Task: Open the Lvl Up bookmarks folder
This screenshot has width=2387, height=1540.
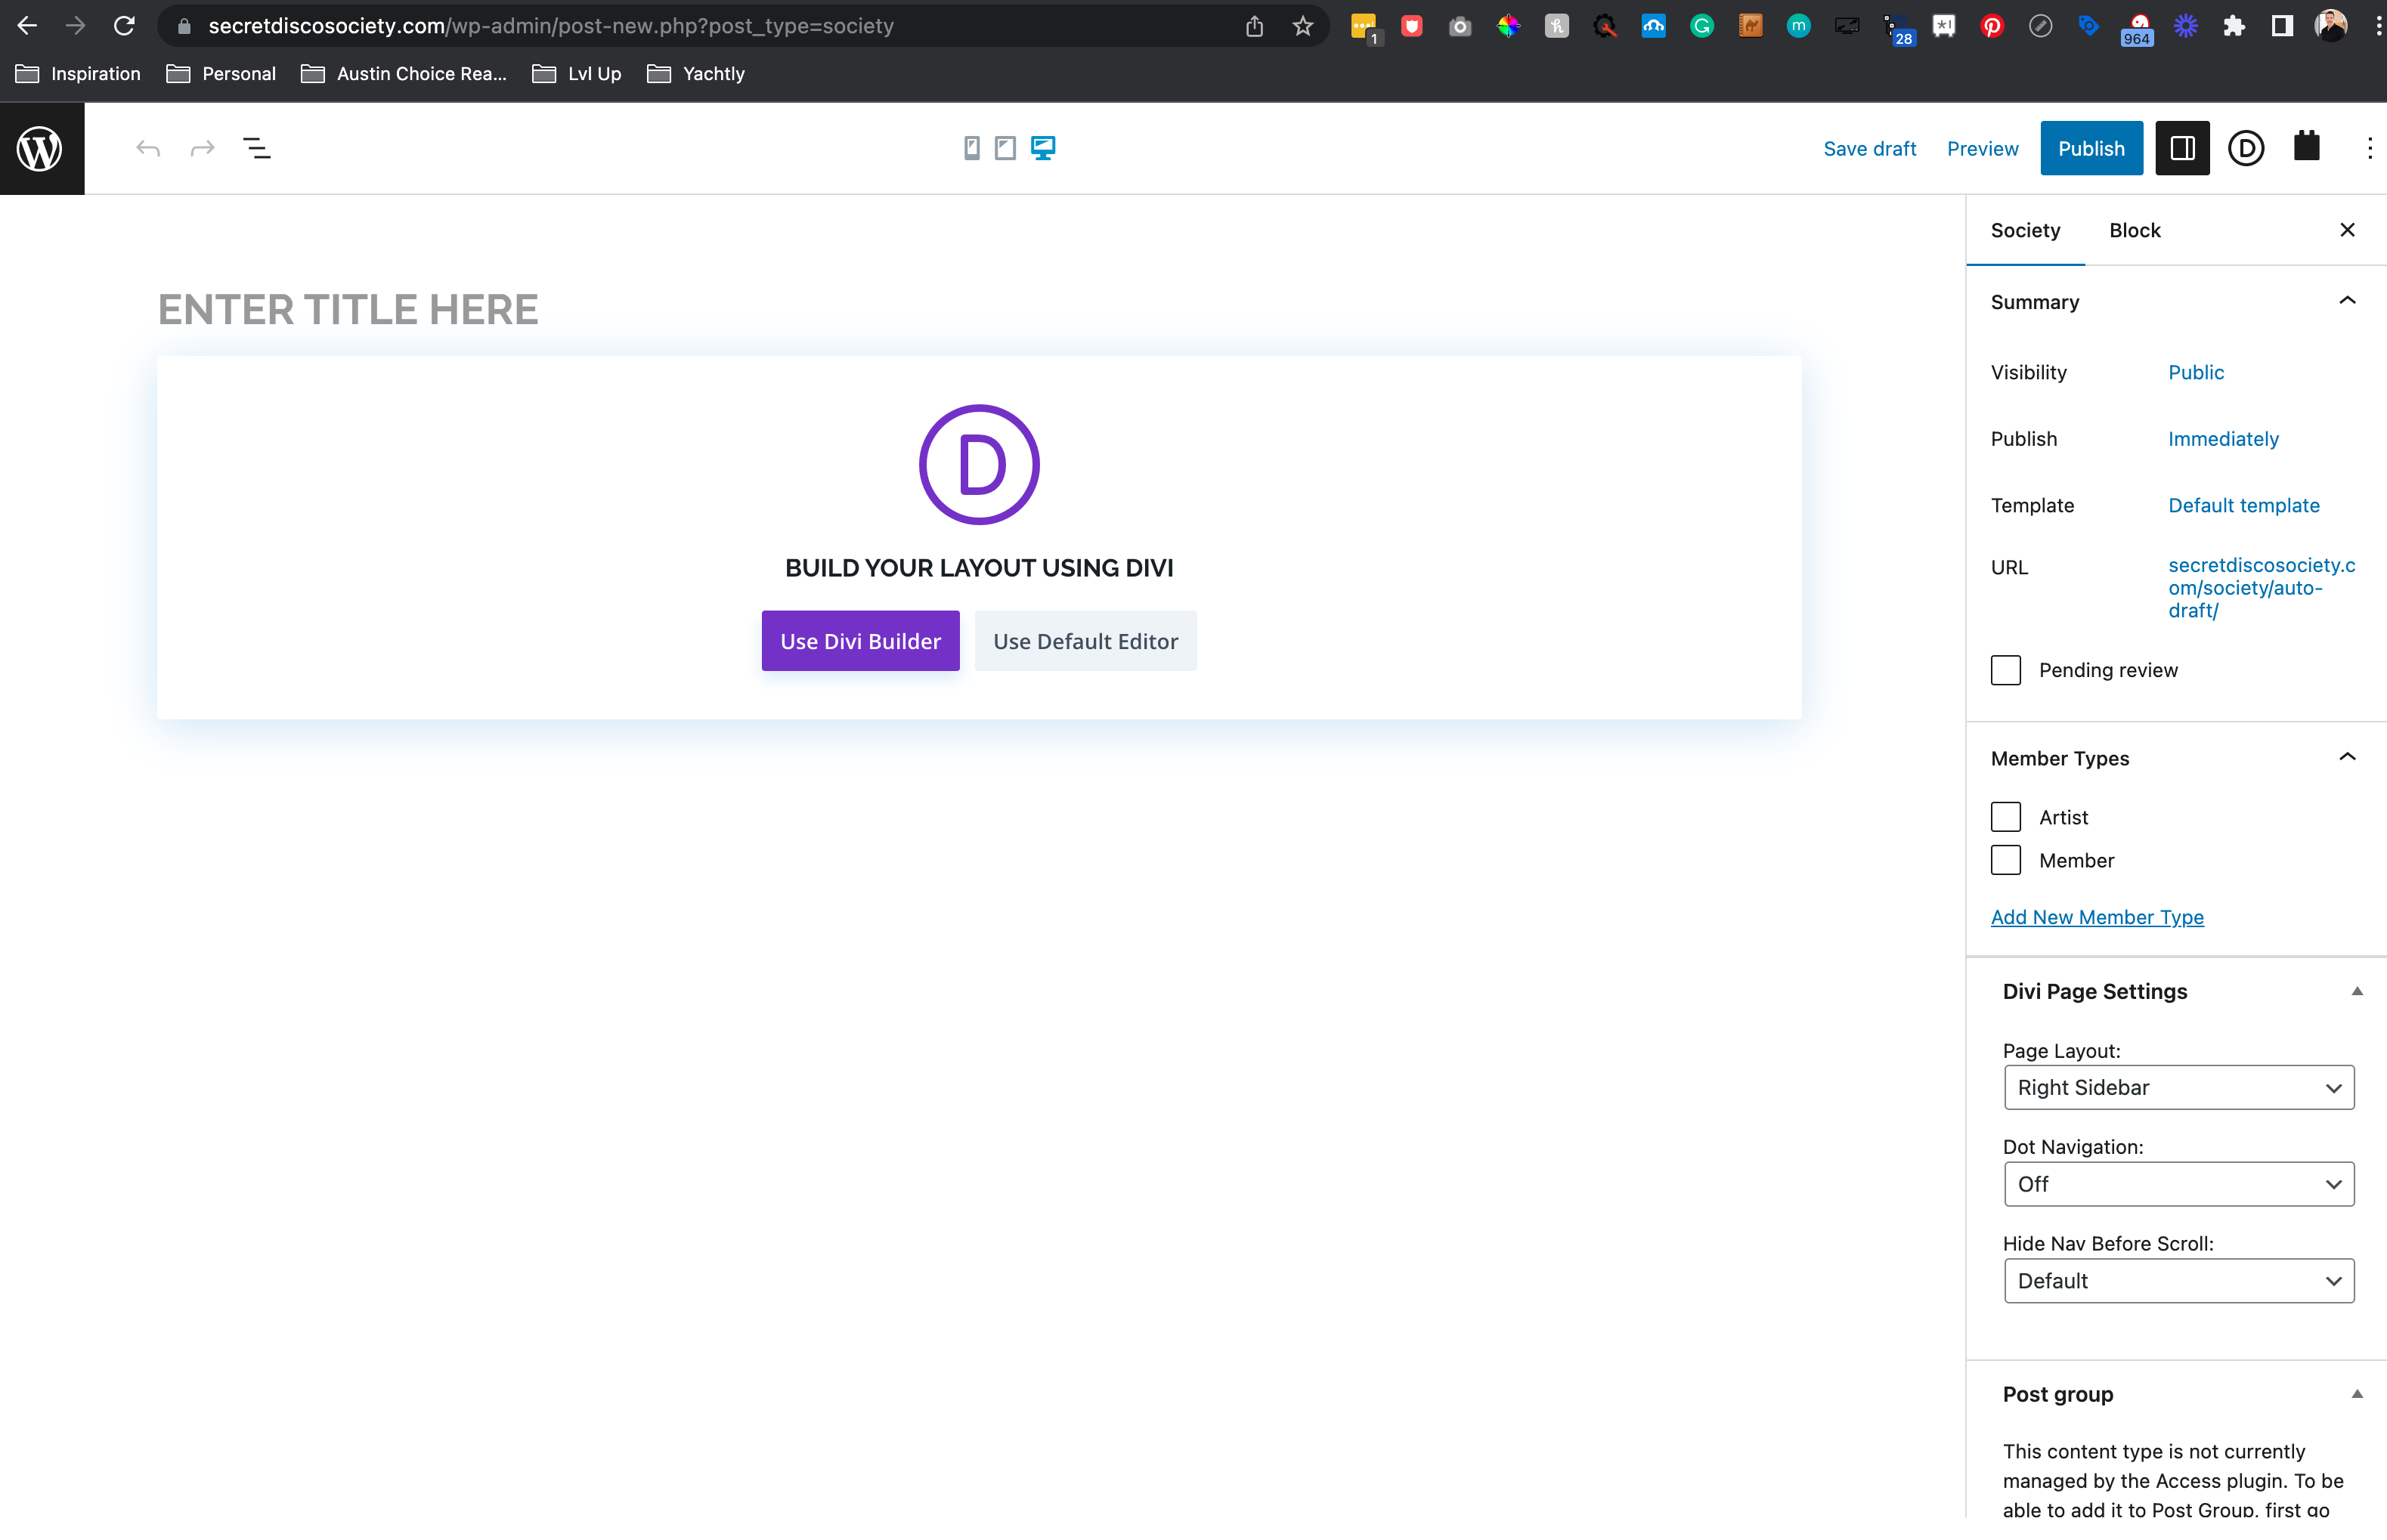Action: pyautogui.click(x=577, y=74)
